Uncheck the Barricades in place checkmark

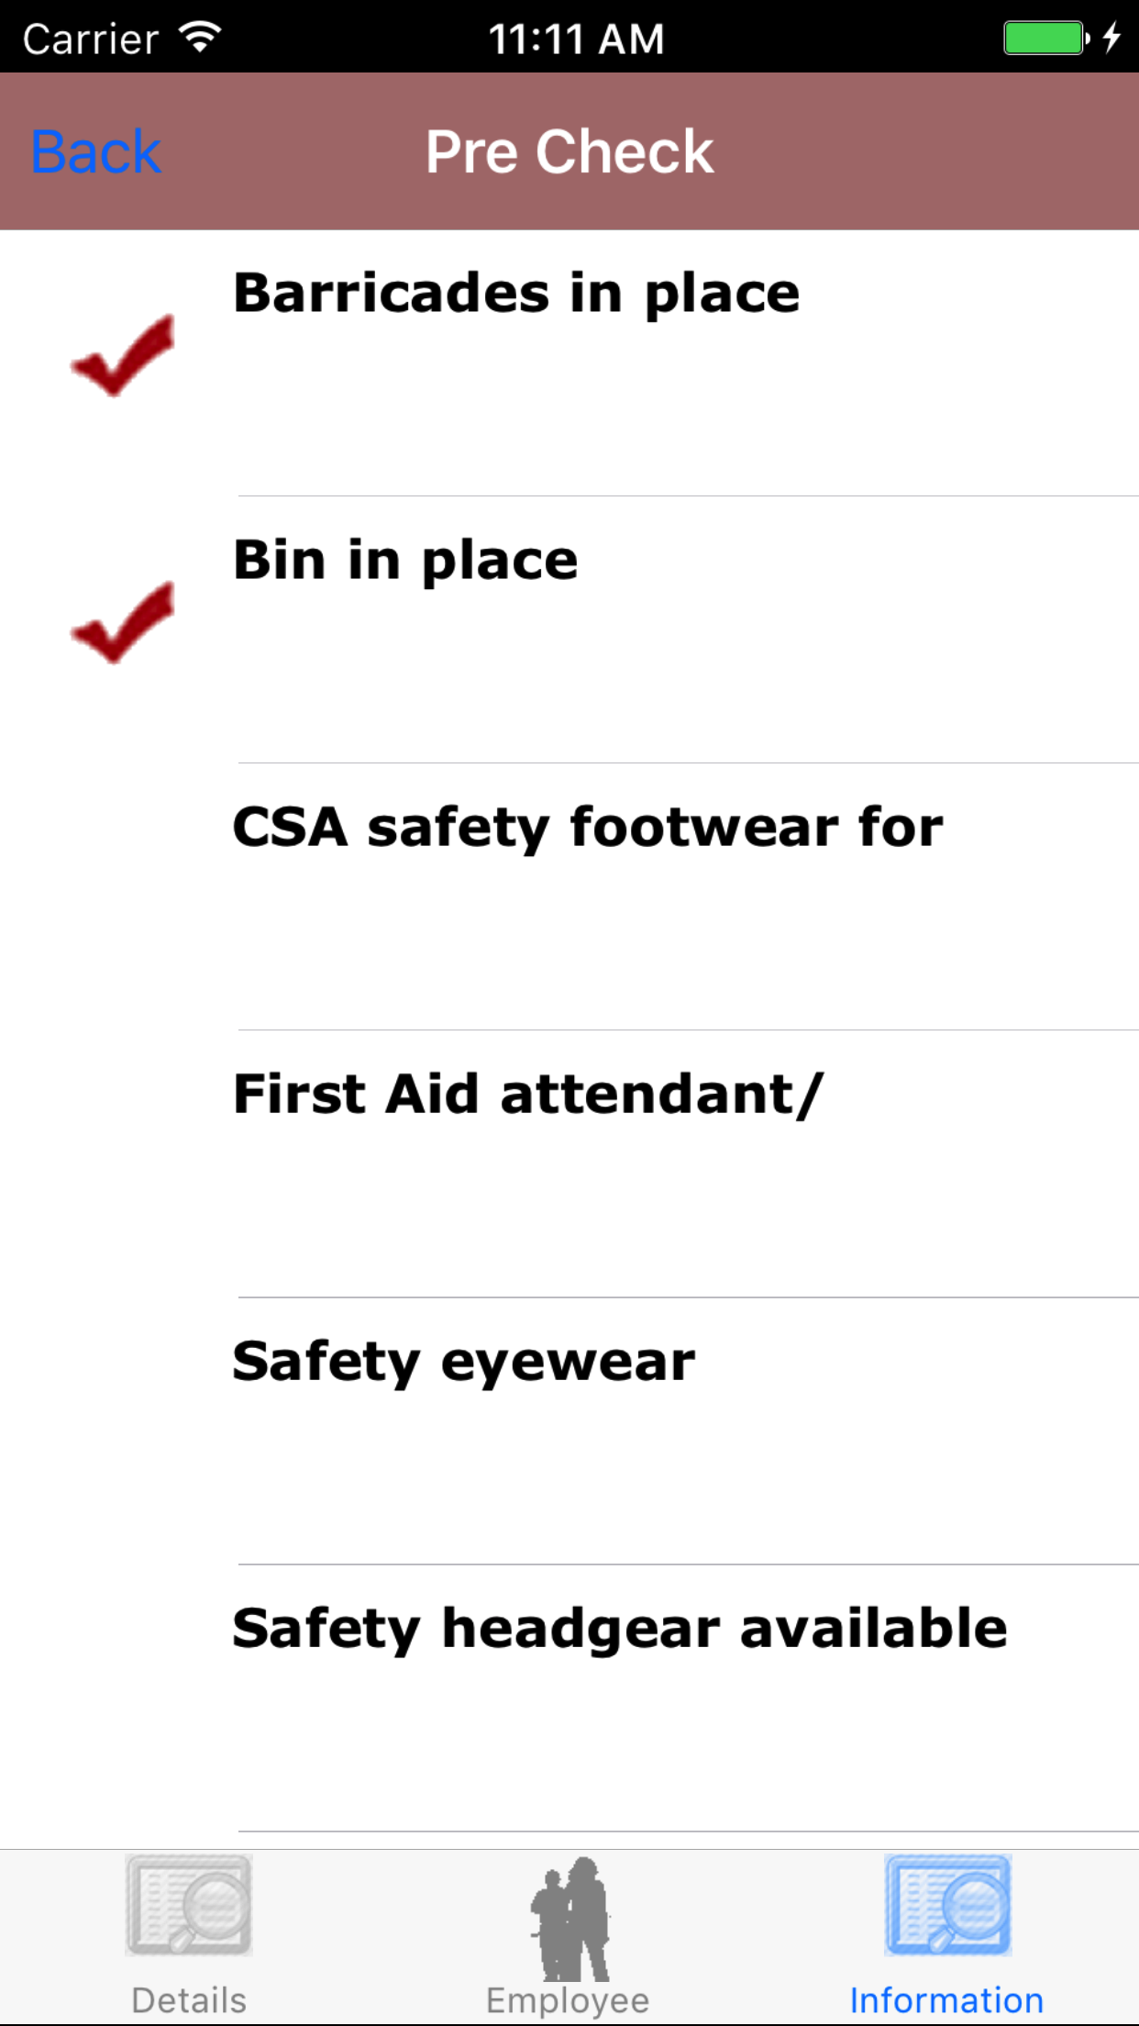(x=123, y=356)
